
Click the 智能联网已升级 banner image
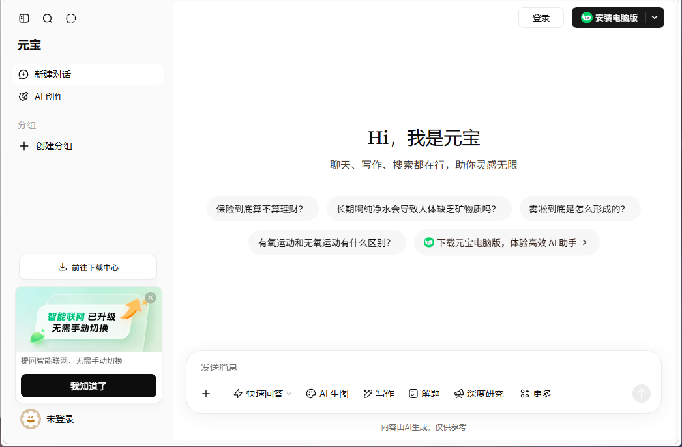click(89, 319)
